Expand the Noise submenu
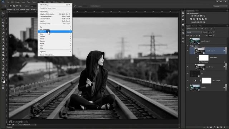Screen dimensions: 229x129 point(55,34)
